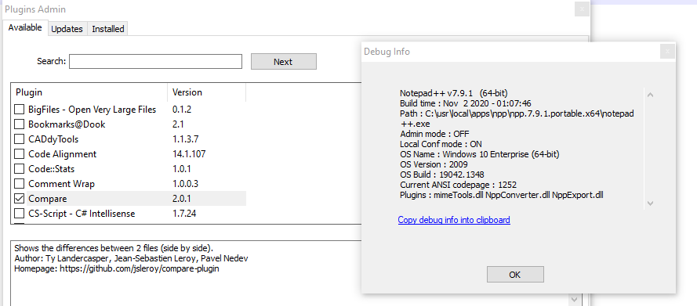Image resolution: width=697 pixels, height=306 pixels.
Task: Click version 1.1.3.7 of CADdyTools
Action: point(186,139)
